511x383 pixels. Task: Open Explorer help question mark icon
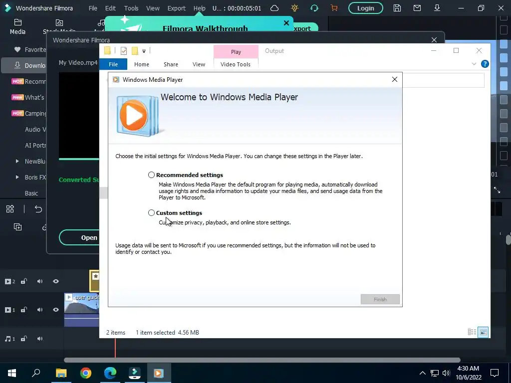(485, 64)
